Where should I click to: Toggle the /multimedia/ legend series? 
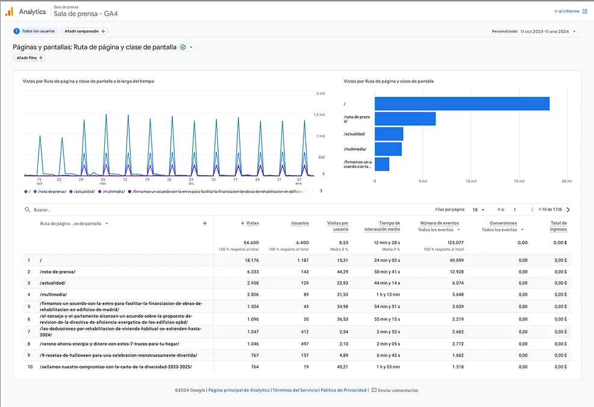pyautogui.click(x=111, y=191)
